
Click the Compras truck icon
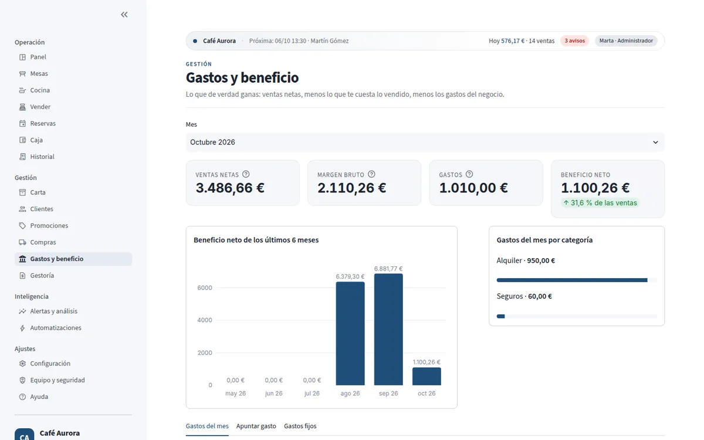click(22, 242)
